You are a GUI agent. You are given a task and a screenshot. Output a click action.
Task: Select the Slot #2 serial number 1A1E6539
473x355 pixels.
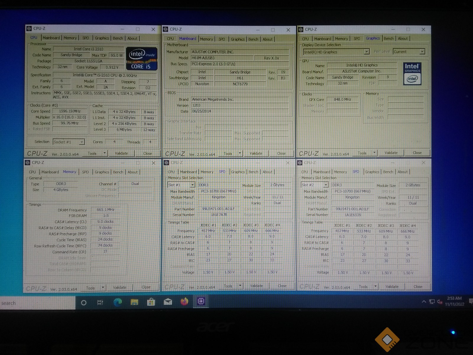pyautogui.click(x=353, y=215)
